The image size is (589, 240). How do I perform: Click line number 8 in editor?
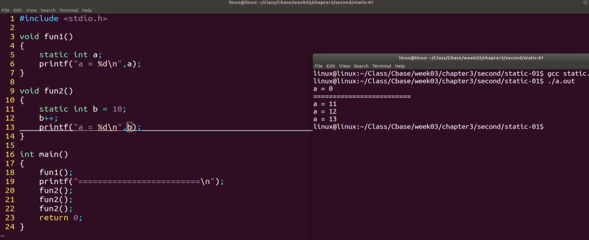coord(12,82)
